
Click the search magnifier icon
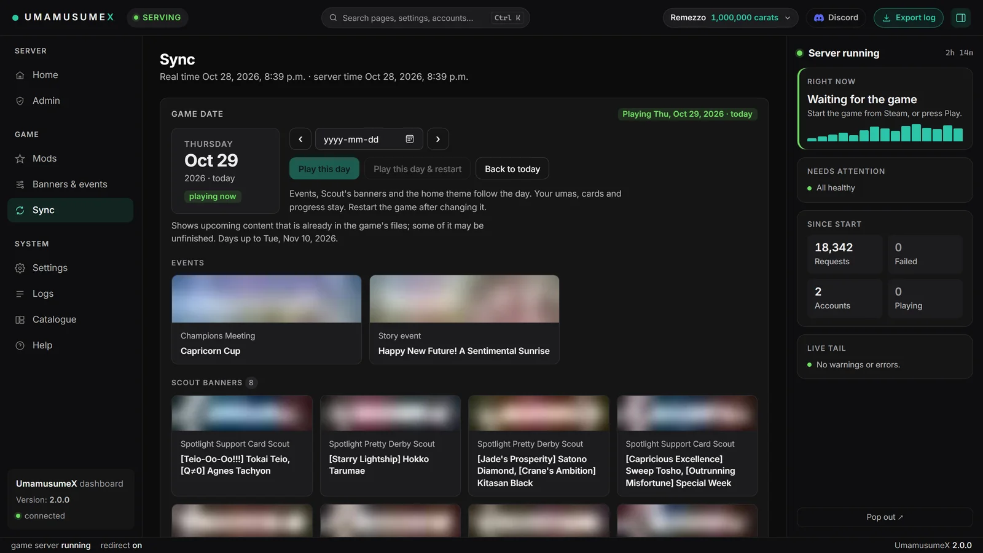pos(333,18)
